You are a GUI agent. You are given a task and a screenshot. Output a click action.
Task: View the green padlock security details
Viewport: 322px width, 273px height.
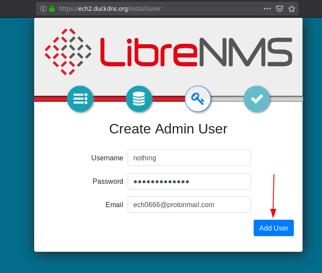pyautogui.click(x=52, y=9)
